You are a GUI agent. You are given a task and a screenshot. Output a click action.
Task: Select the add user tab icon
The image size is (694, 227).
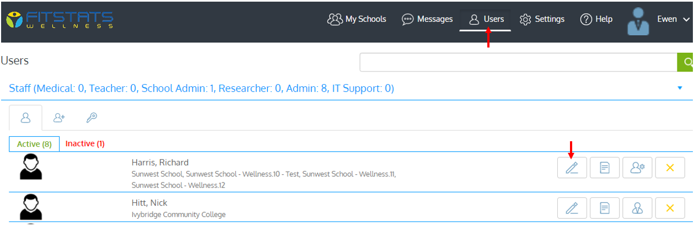pyautogui.click(x=59, y=118)
